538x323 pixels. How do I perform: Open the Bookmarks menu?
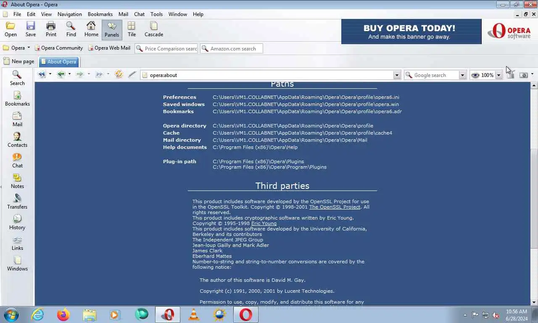click(x=100, y=14)
